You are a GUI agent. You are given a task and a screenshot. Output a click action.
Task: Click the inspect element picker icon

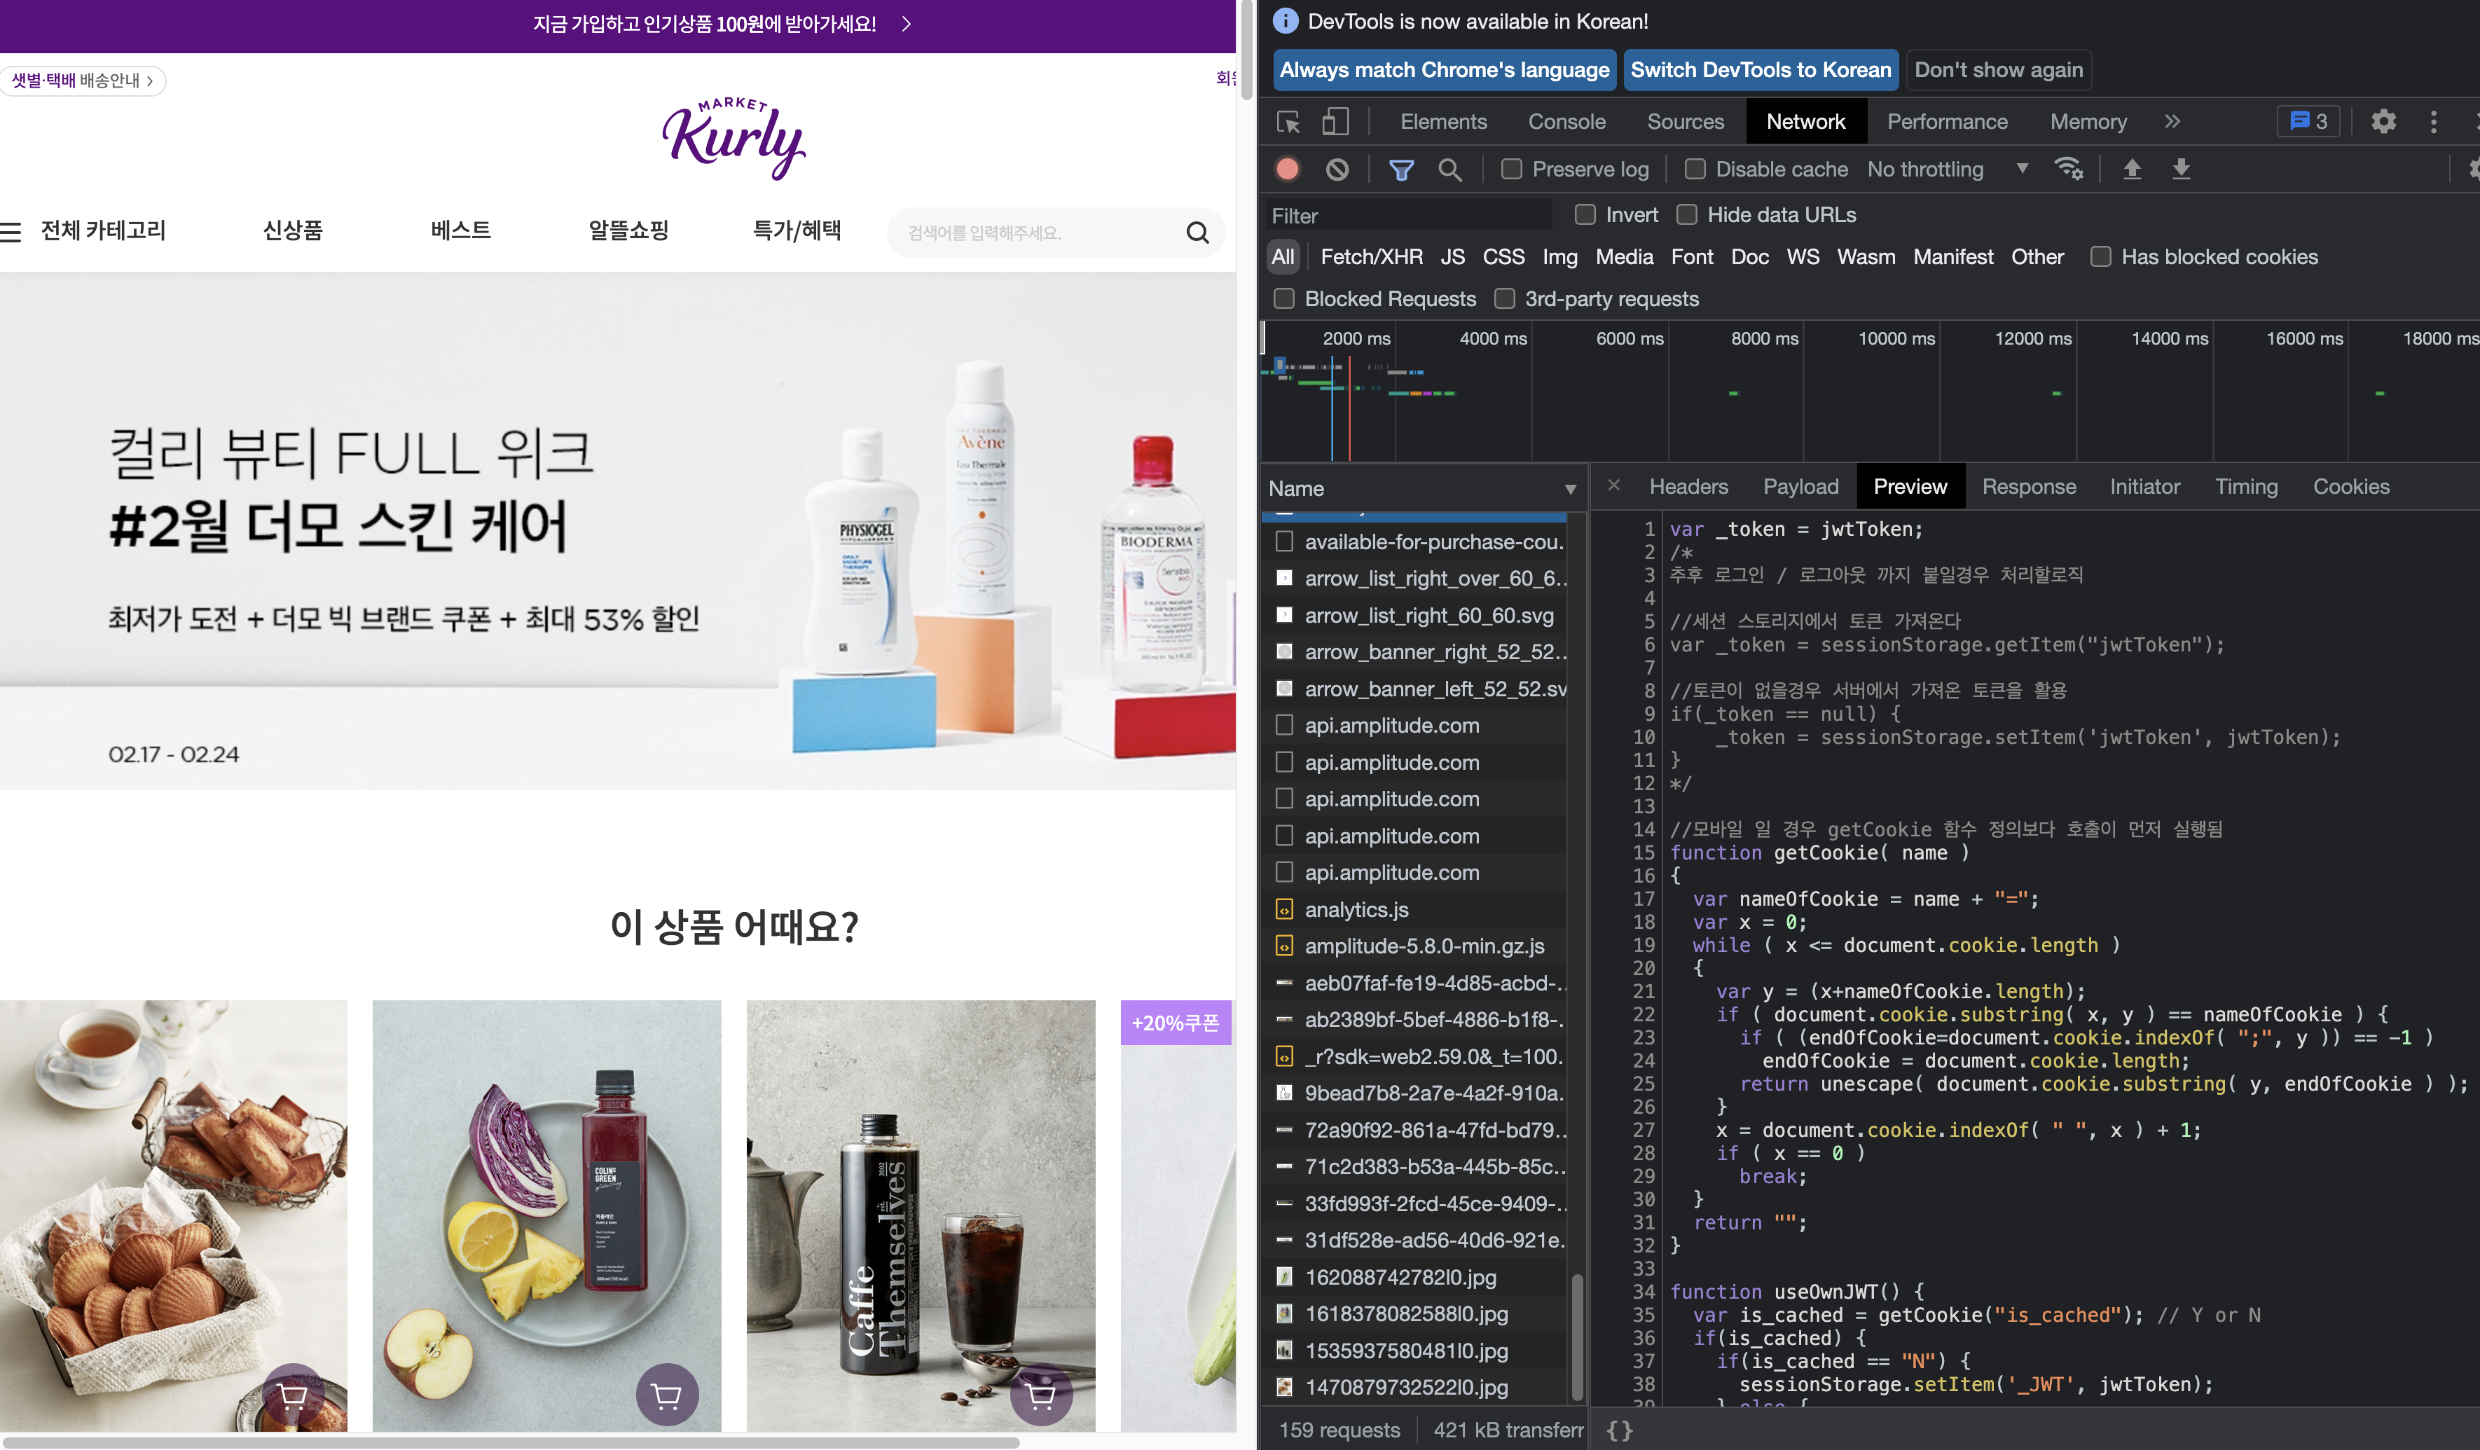point(1288,122)
